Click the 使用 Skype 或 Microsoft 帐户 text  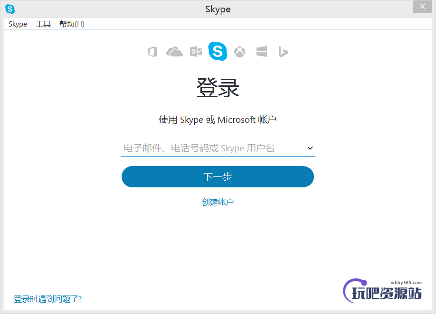pyautogui.click(x=218, y=120)
